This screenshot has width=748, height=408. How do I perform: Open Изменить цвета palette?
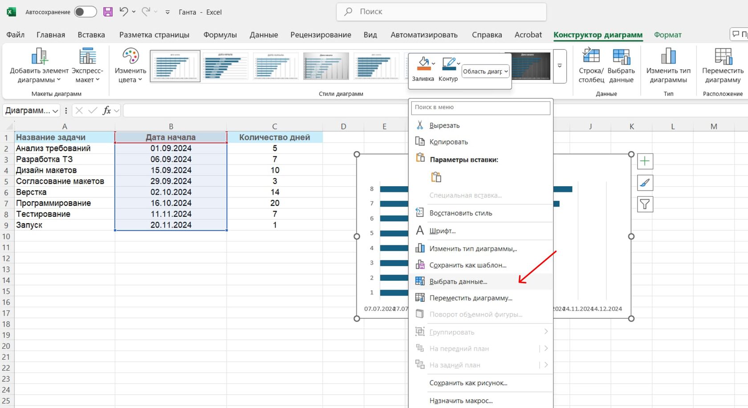tap(130, 66)
